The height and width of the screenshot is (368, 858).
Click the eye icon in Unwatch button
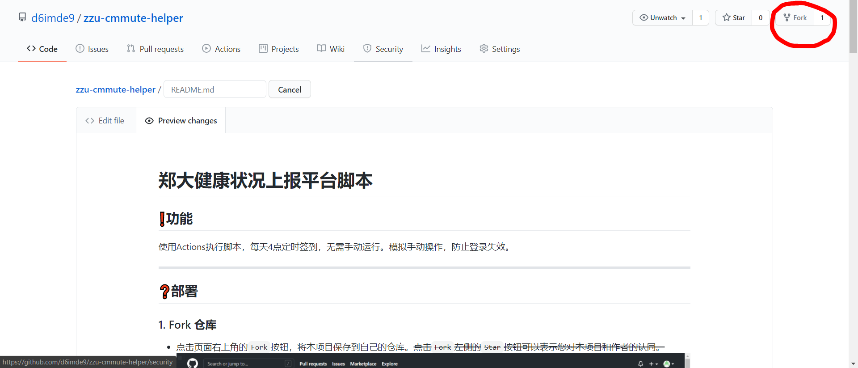pos(644,17)
